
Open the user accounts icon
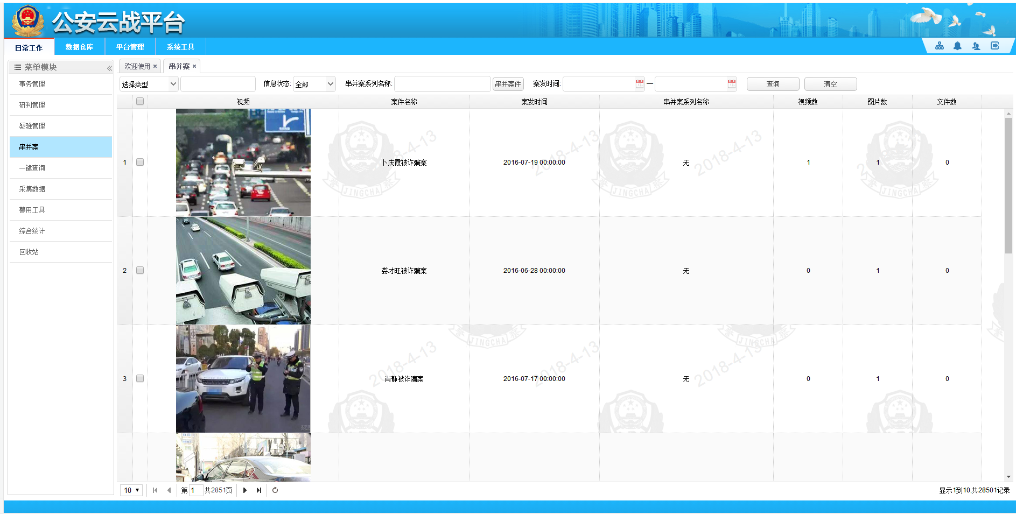976,46
